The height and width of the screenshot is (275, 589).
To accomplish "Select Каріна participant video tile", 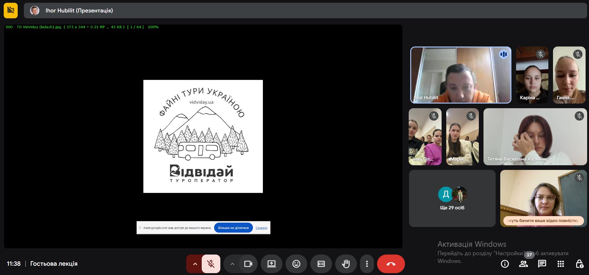I will pyautogui.click(x=532, y=75).
